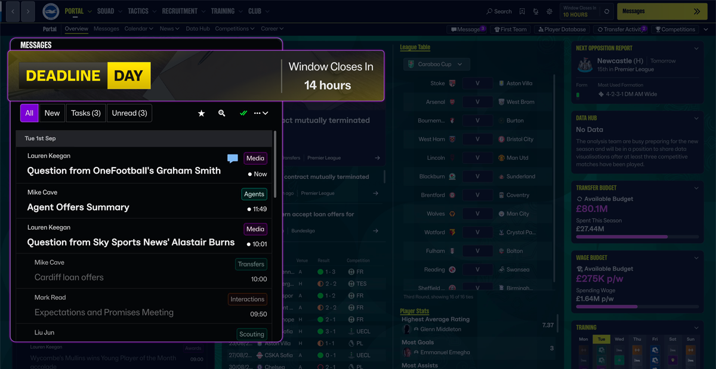The height and width of the screenshot is (369, 716).
Task: Filter messages by New
Action: [52, 113]
